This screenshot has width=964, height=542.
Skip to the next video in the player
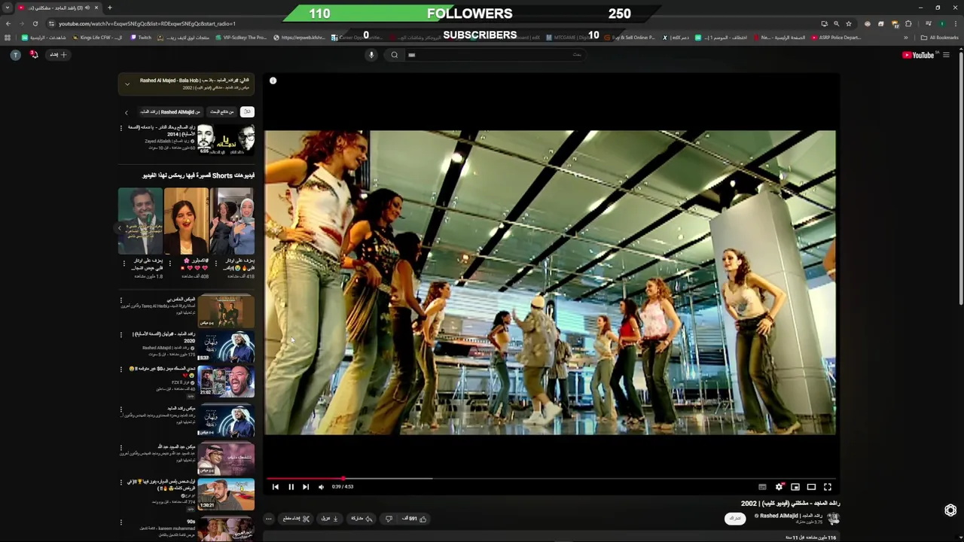click(306, 487)
